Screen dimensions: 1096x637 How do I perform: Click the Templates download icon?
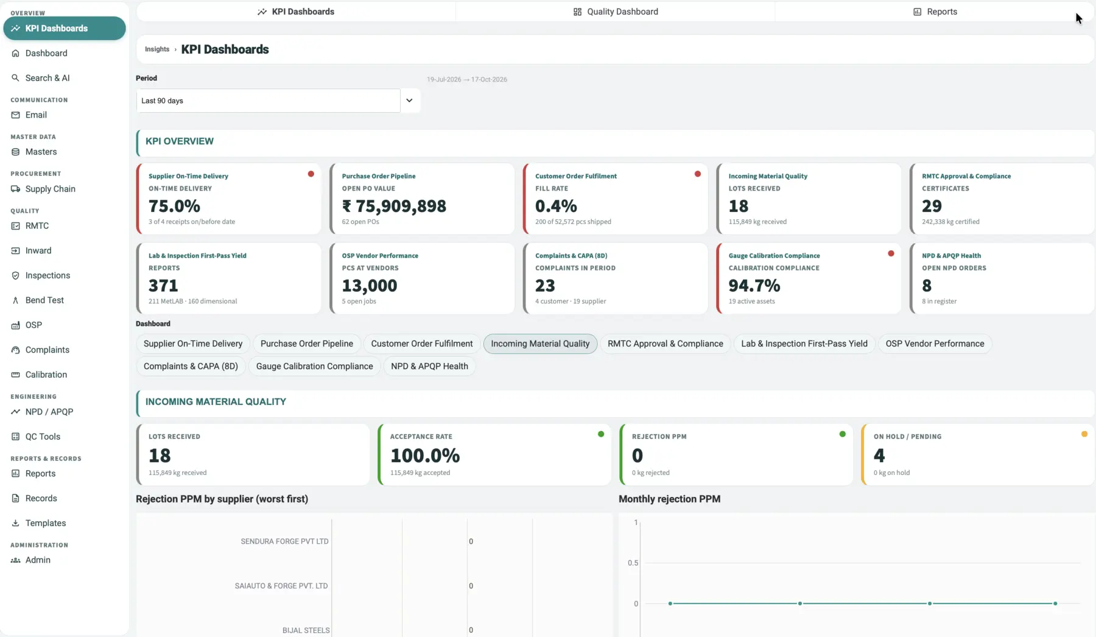click(x=15, y=523)
